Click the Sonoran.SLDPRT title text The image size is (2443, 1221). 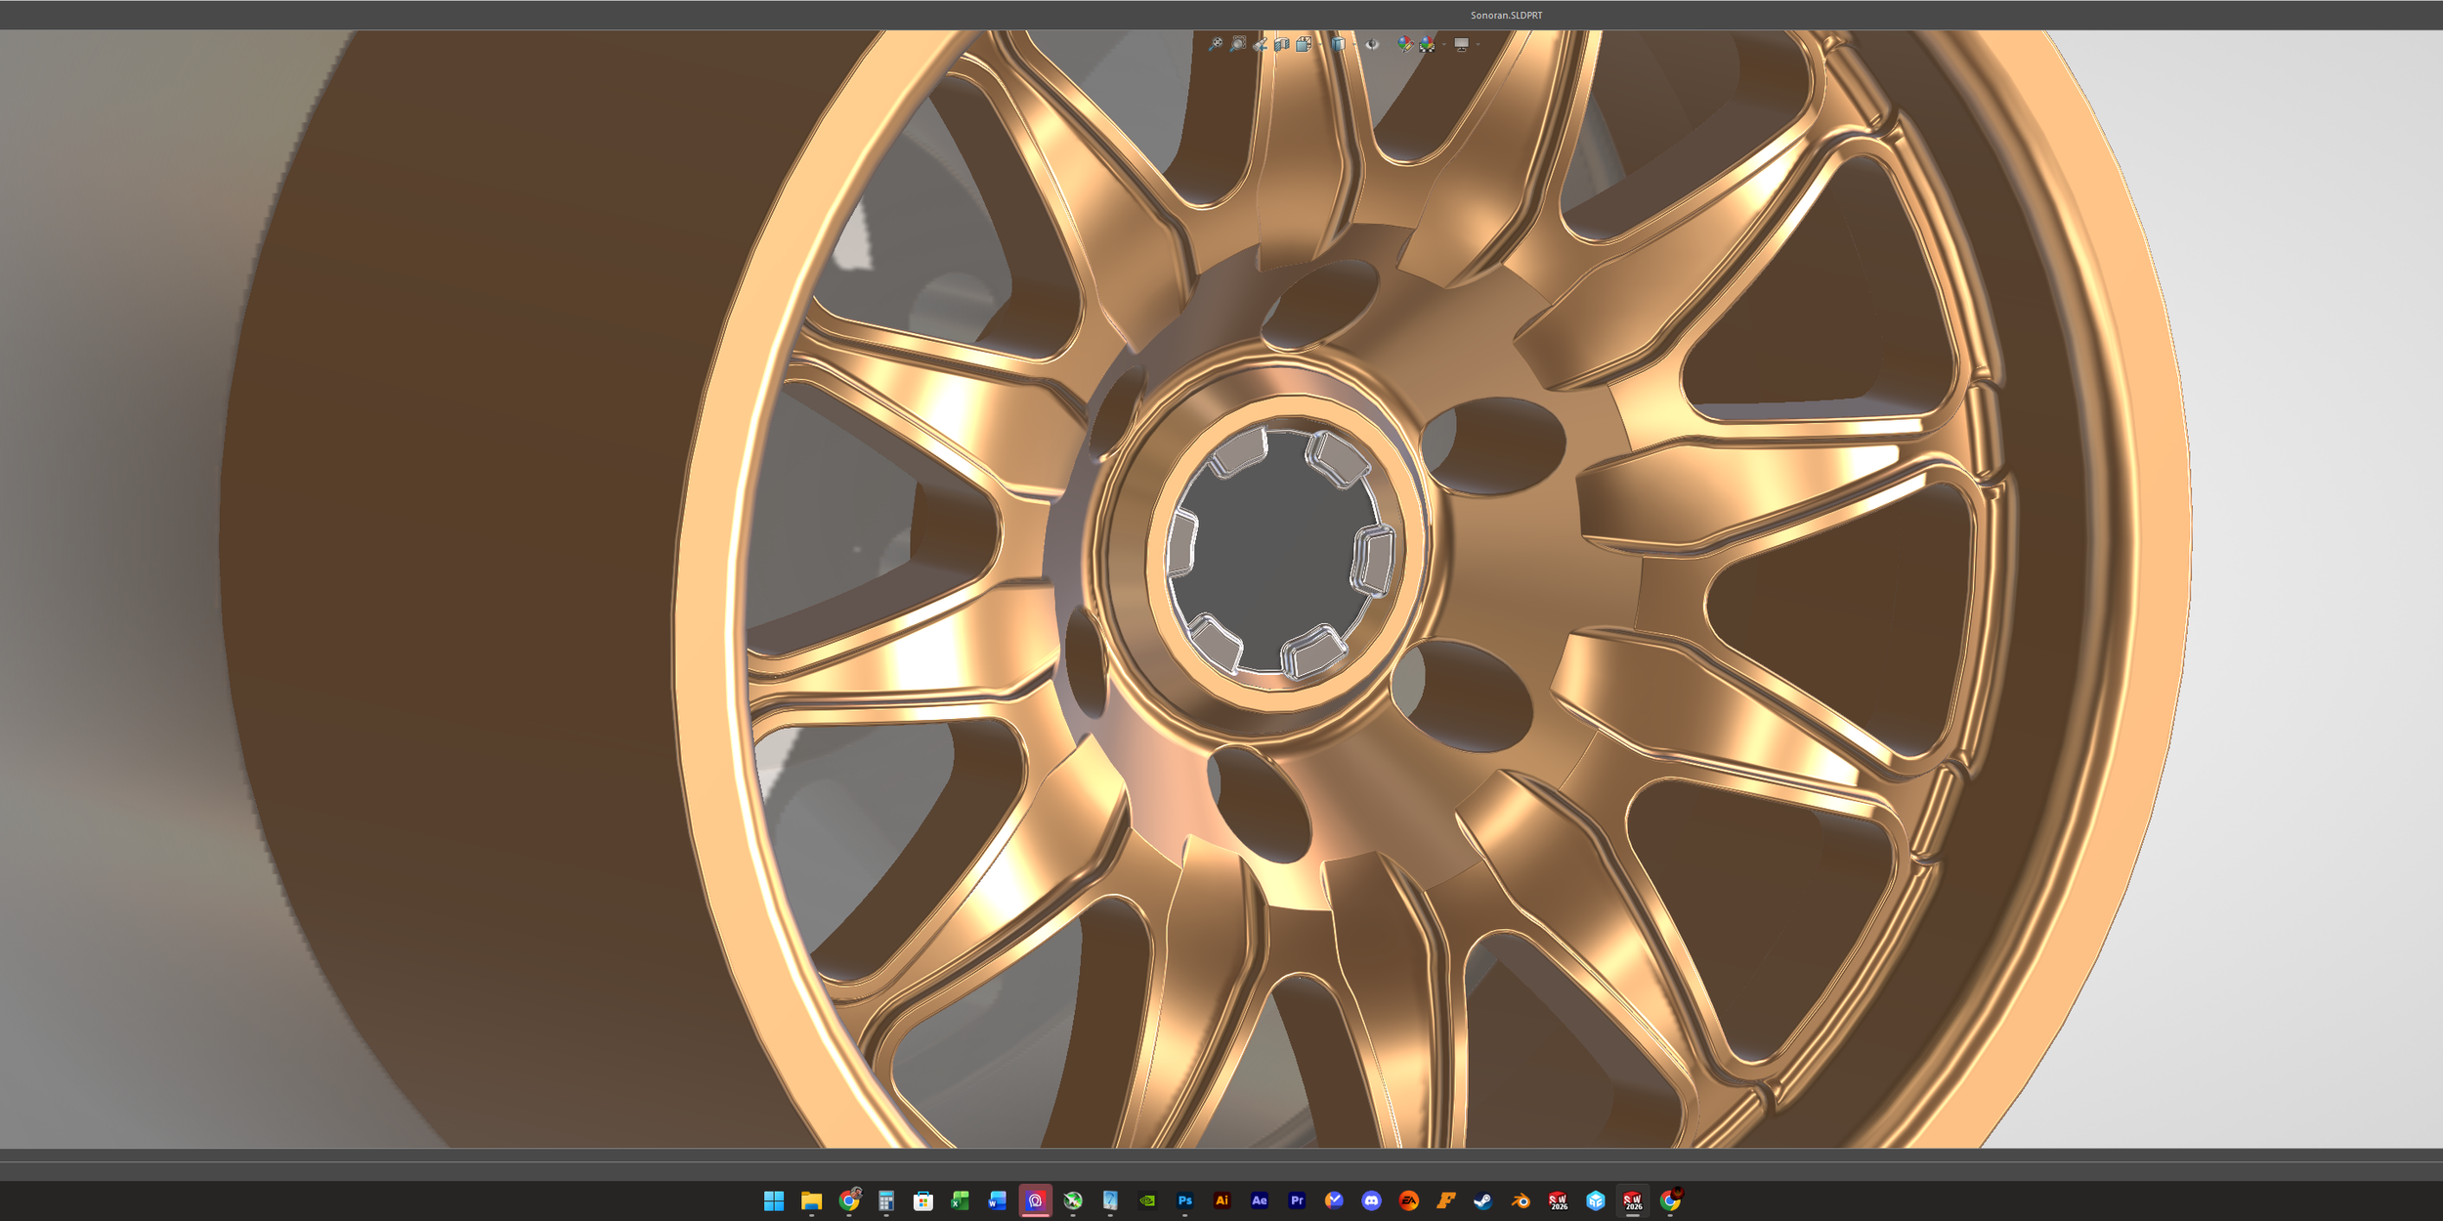tap(1507, 16)
